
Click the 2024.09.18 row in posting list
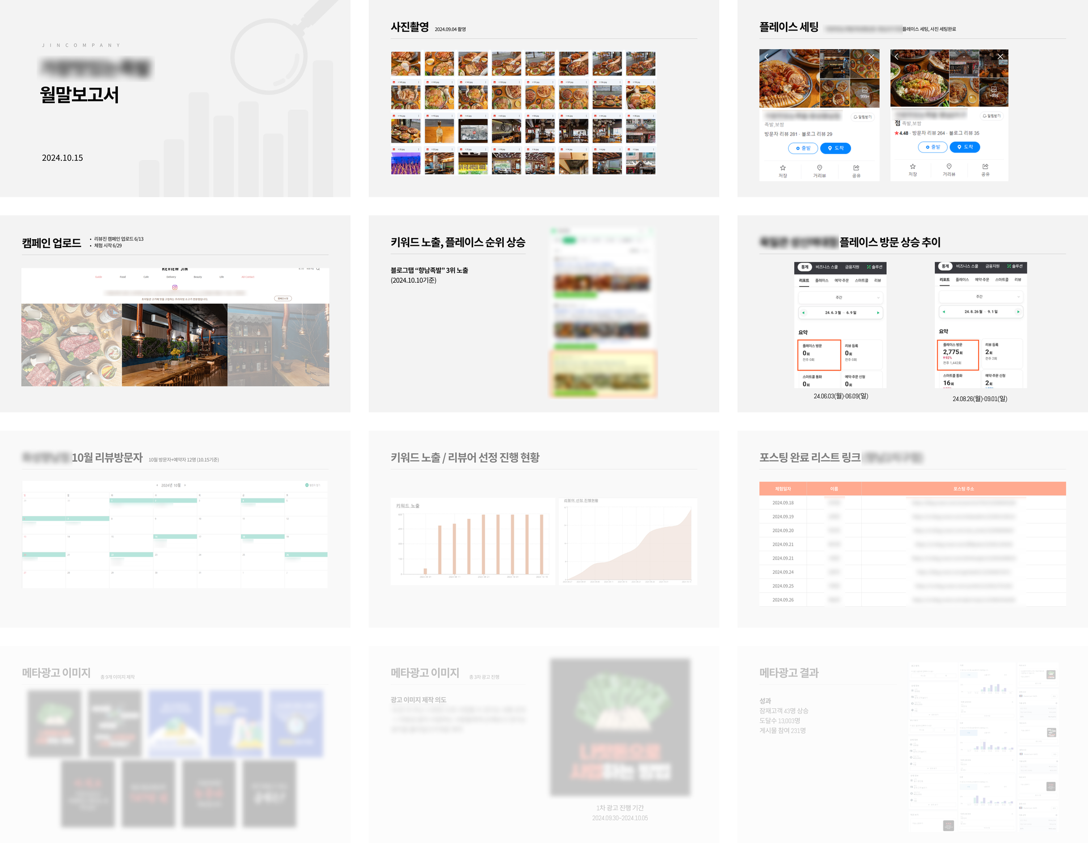[x=912, y=503]
